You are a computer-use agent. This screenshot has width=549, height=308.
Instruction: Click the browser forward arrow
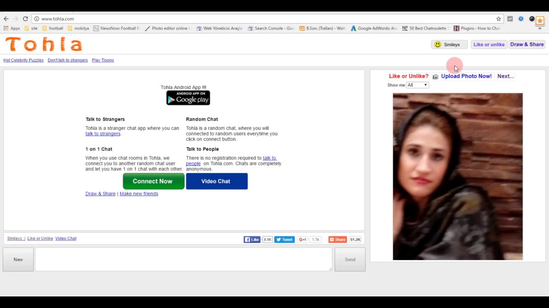16,19
